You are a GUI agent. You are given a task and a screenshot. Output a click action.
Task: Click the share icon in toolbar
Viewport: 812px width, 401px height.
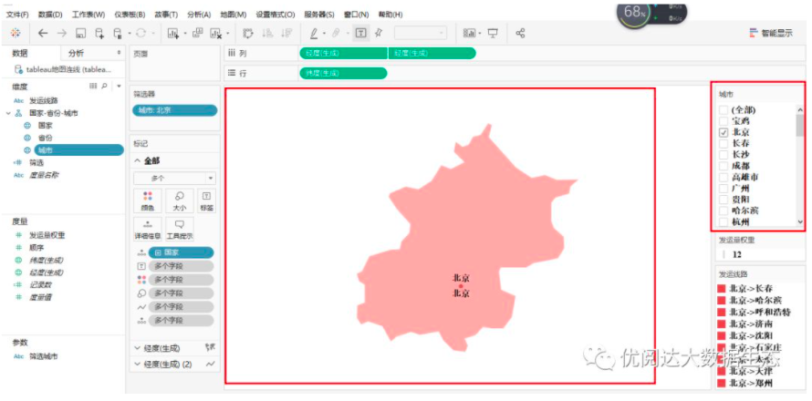tap(520, 33)
